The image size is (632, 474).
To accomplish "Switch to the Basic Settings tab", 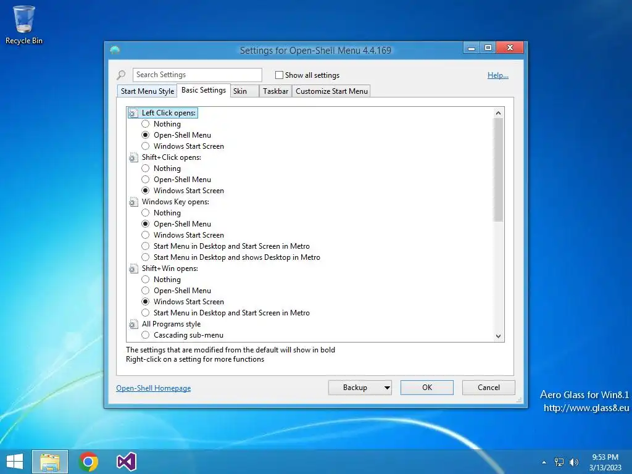I will pos(204,90).
